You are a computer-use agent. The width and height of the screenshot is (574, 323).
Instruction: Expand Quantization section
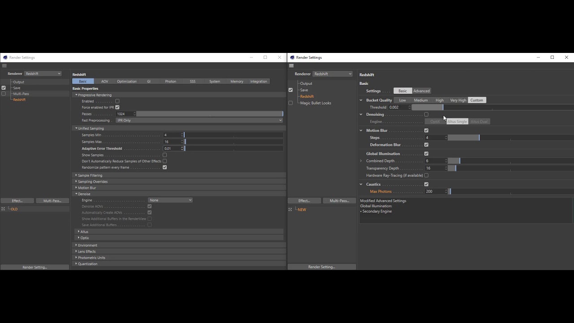pyautogui.click(x=76, y=264)
